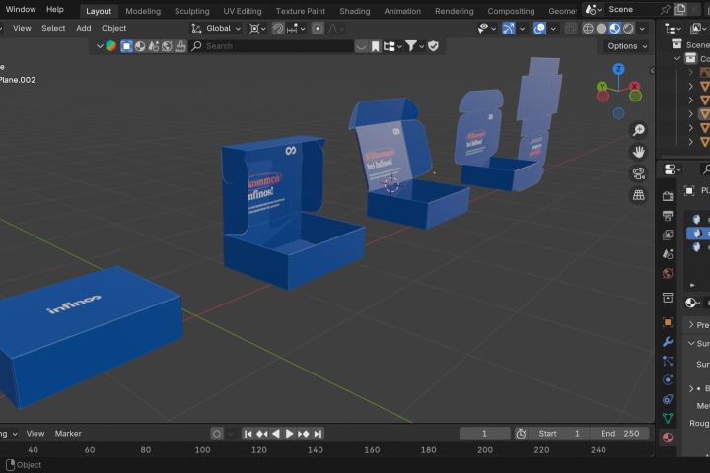Select rendered viewport shading mode
The width and height of the screenshot is (710, 473).
[x=628, y=28]
